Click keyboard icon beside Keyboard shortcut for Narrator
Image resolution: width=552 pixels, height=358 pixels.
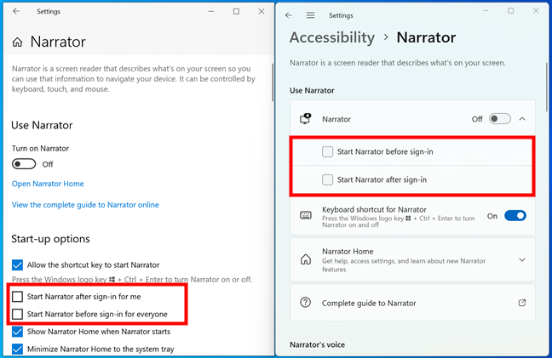[306, 215]
